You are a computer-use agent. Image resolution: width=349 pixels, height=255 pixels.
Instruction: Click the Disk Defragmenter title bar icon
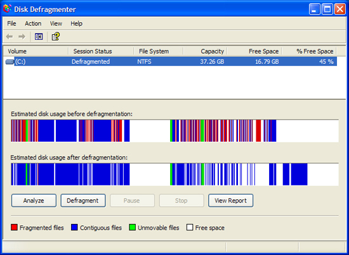(x=8, y=9)
